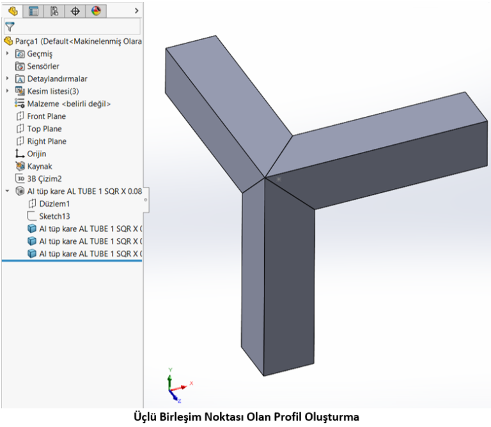Viewport: 491px width, 427px height.
Task: Select the Top Plane icon
Action: 20,129
